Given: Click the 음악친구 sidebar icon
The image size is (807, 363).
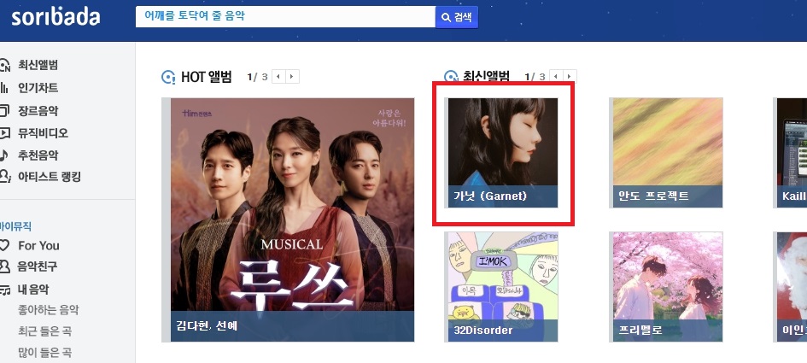Looking at the screenshot, I should pyautogui.click(x=4, y=266).
